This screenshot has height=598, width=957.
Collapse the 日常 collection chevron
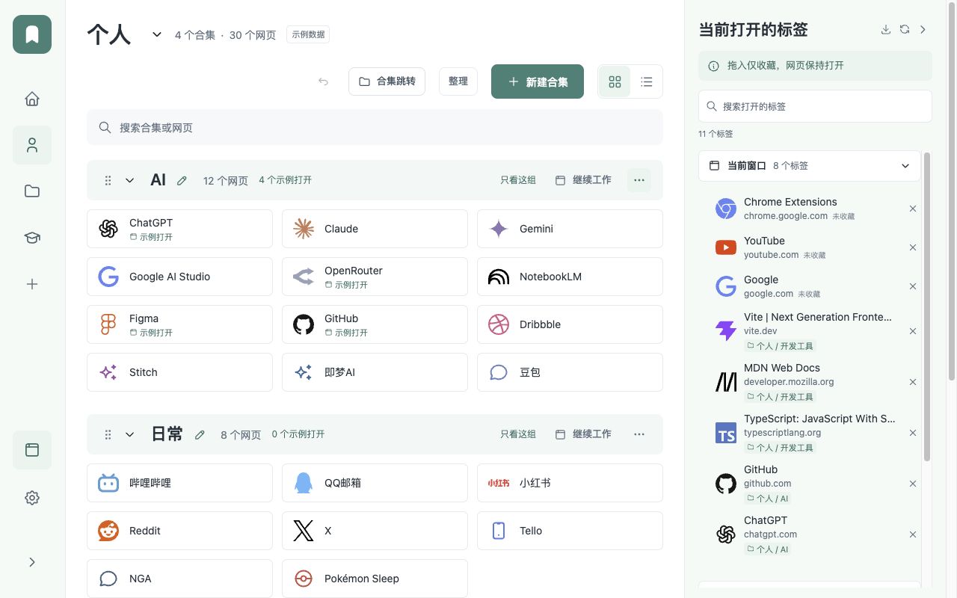[130, 434]
